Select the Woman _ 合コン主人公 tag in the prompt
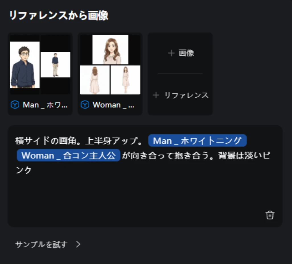Viewport: 292px width, 264px height. [x=68, y=155]
